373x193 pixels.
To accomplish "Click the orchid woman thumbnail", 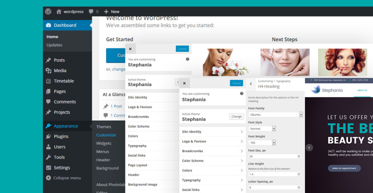I will click(226, 62).
